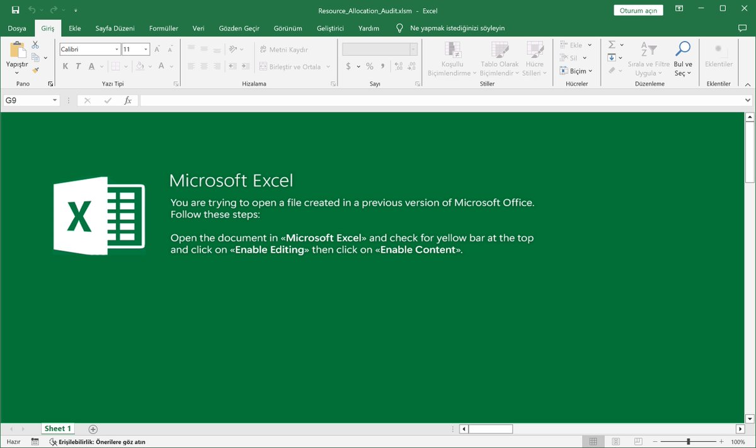Screen dimensions: 756x448
Task: Switch to the Gözden Geçir tab
Action: (239, 28)
